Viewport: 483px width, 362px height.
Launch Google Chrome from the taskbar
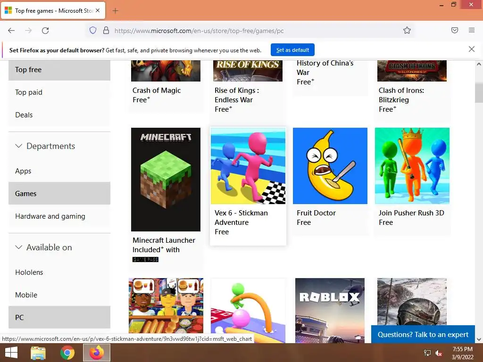pyautogui.click(x=67, y=353)
